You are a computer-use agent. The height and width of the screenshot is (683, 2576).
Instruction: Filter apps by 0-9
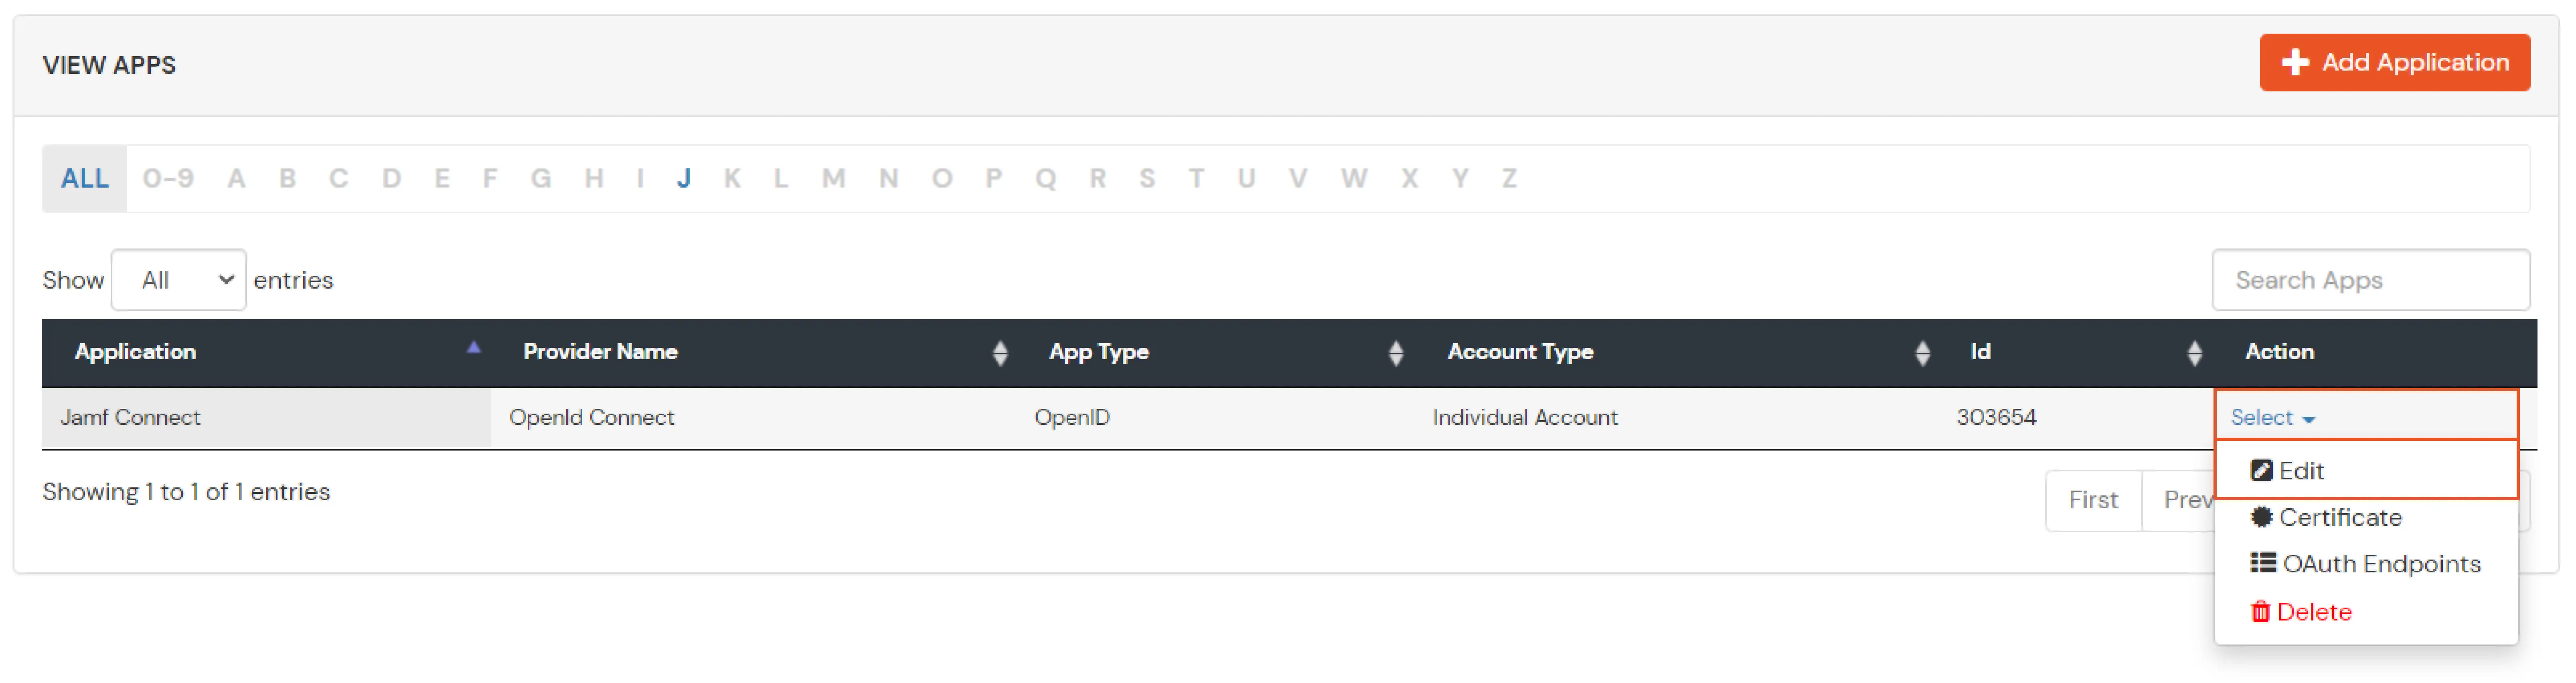(168, 179)
